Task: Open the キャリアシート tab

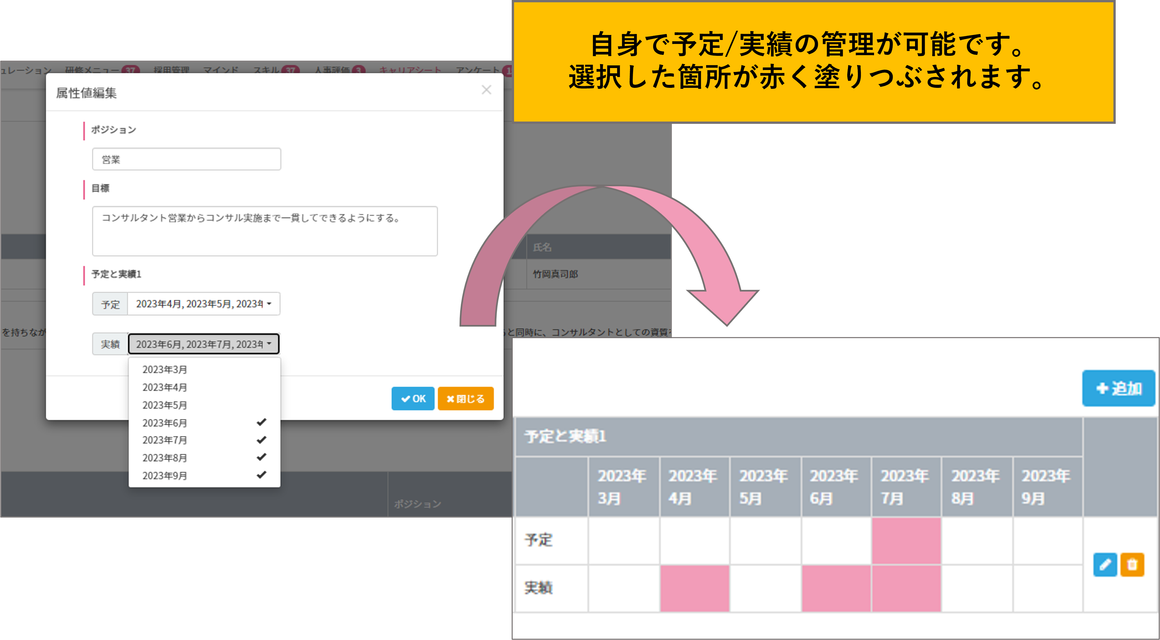Action: [x=410, y=70]
